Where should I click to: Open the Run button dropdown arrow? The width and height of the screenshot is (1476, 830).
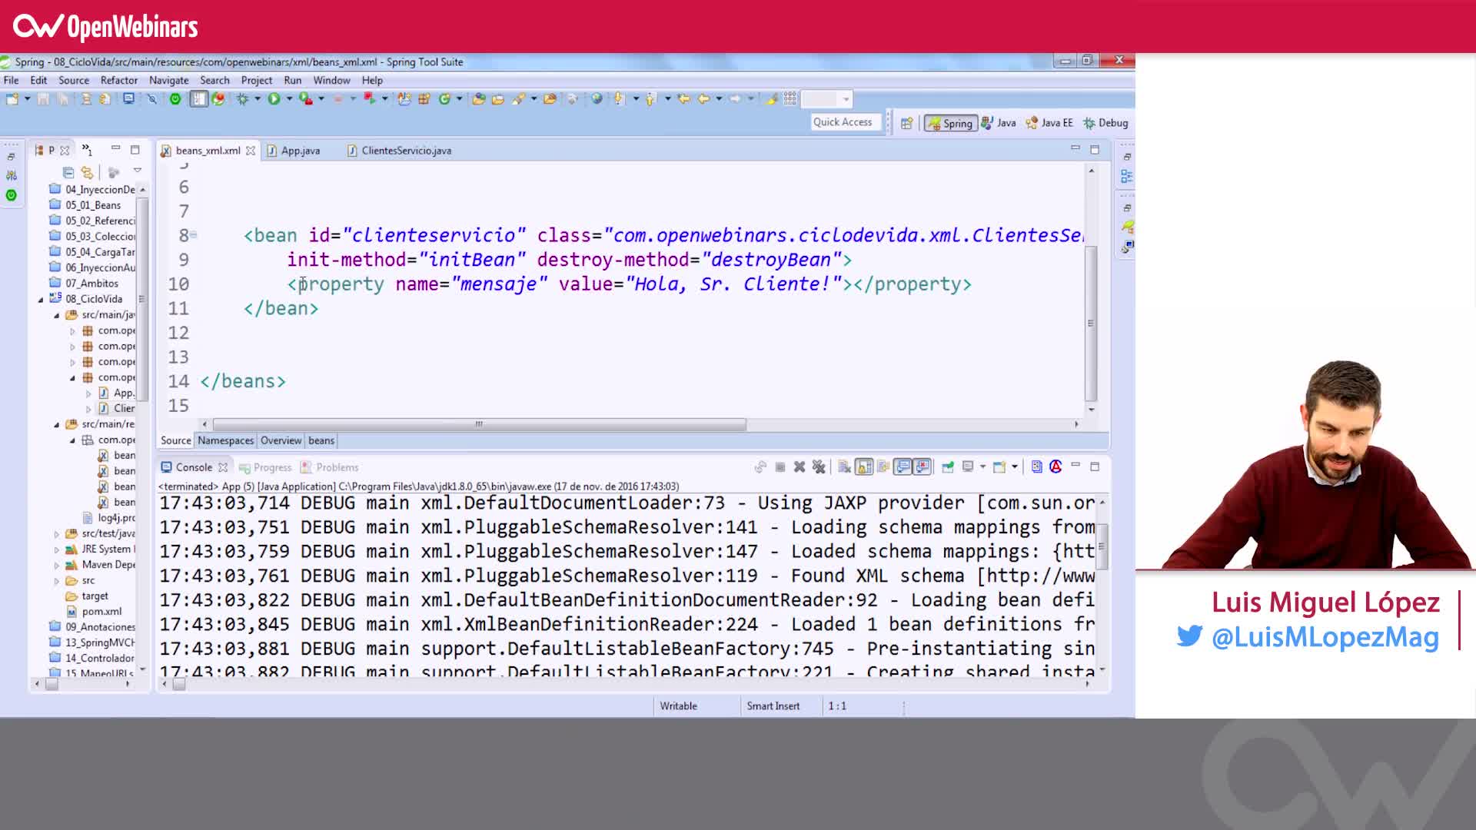pos(289,99)
